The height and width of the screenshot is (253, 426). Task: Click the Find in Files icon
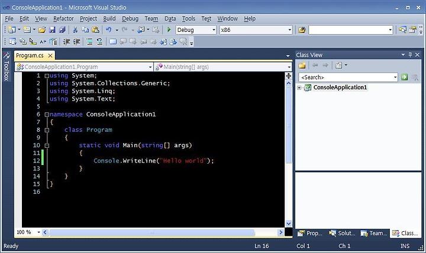pos(302,30)
